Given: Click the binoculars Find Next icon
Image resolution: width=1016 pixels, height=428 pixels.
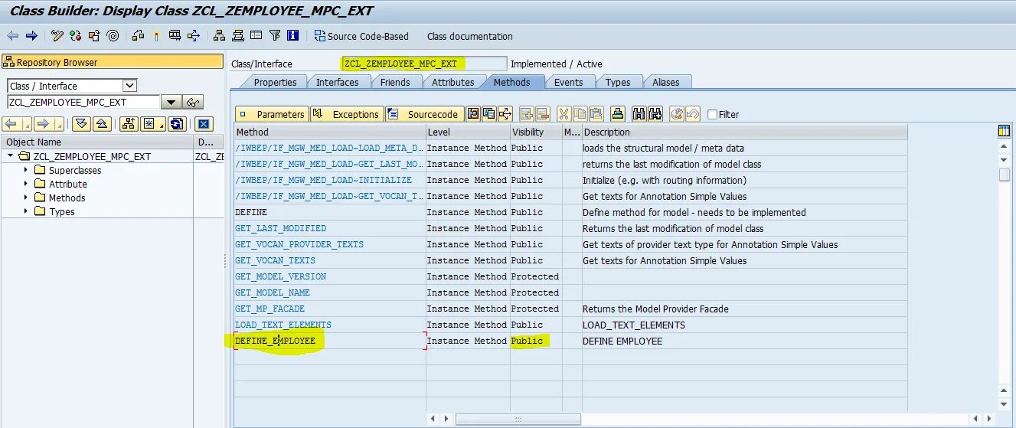Looking at the screenshot, I should coord(655,114).
